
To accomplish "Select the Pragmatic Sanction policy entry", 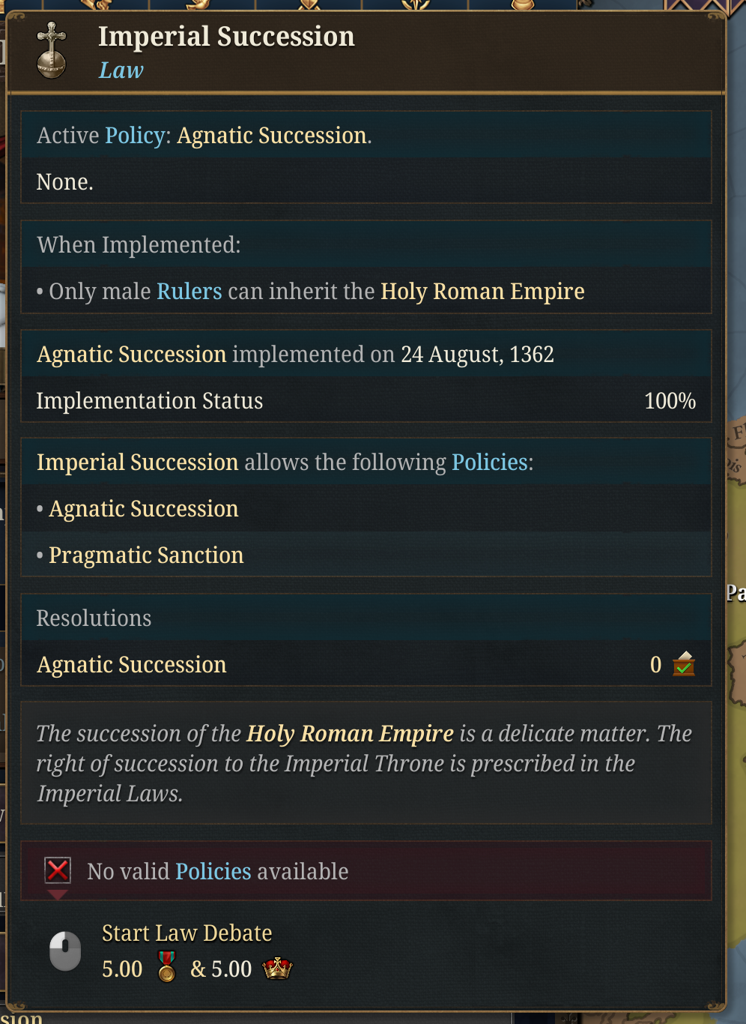I will click(146, 555).
